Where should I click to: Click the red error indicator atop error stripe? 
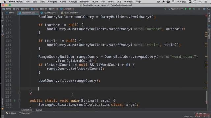[206, 16]
